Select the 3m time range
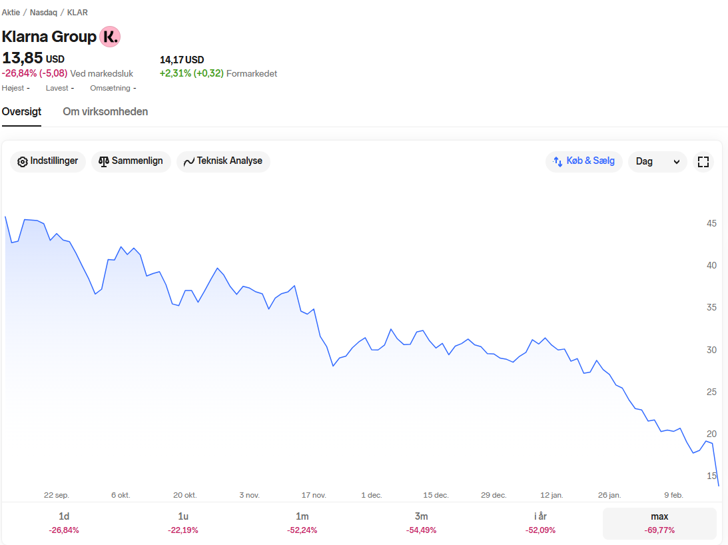The width and height of the screenshot is (728, 545). pyautogui.click(x=421, y=523)
